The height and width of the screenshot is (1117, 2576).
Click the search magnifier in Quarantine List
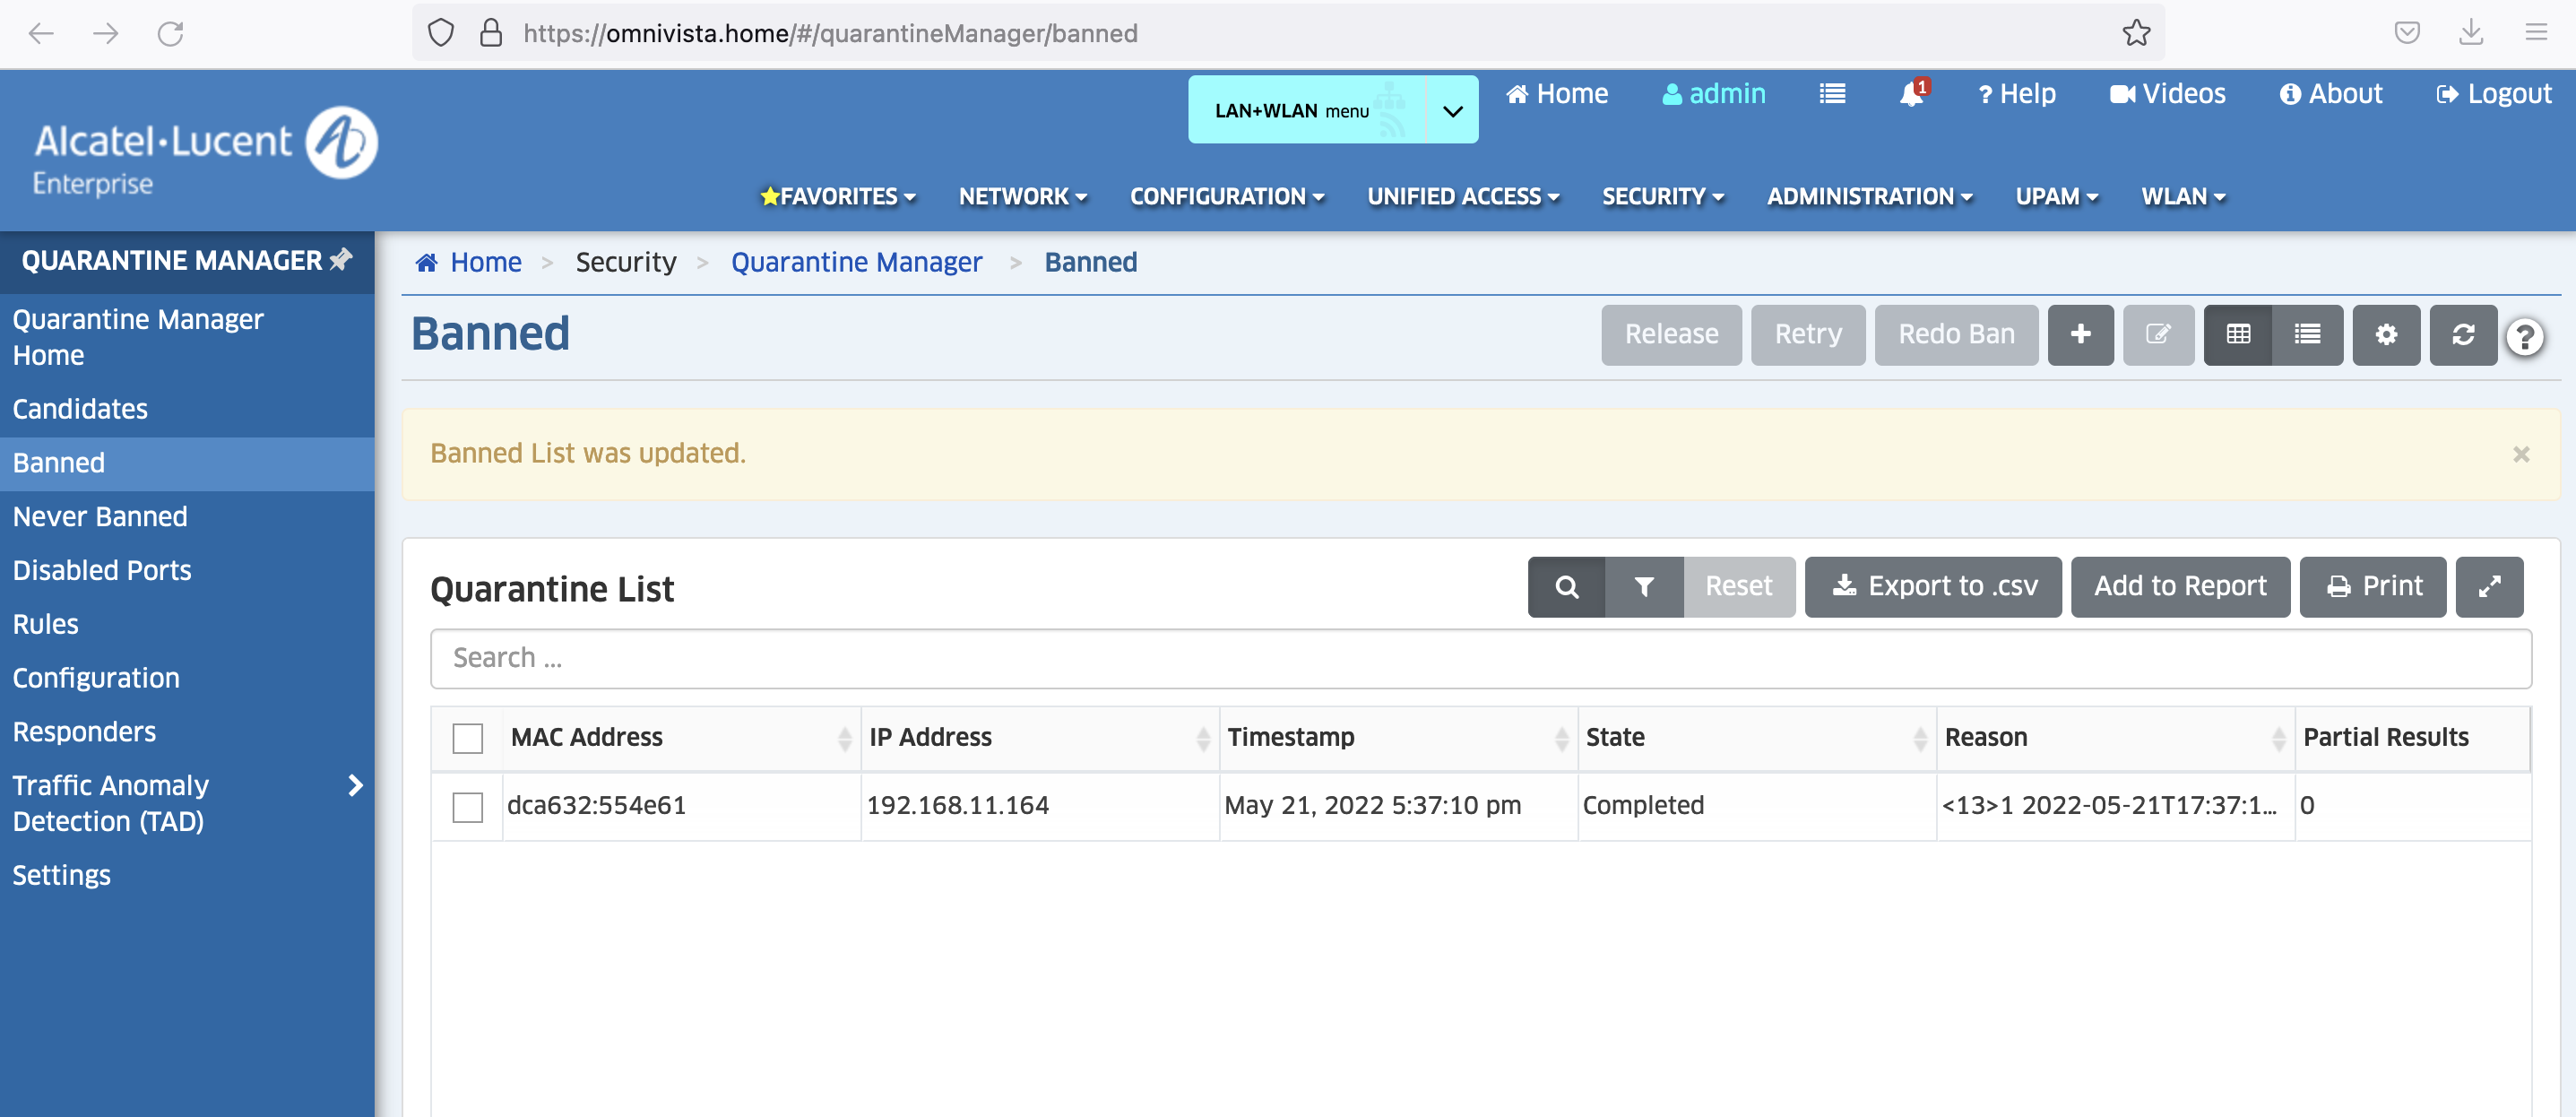point(1566,587)
